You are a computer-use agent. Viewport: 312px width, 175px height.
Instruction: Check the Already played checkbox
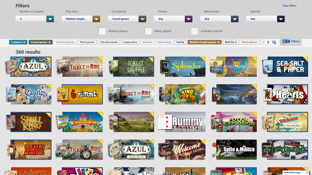(x=102, y=31)
